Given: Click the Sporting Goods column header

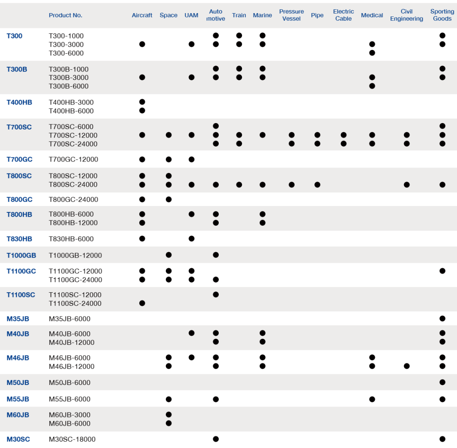Looking at the screenshot, I should [442, 15].
